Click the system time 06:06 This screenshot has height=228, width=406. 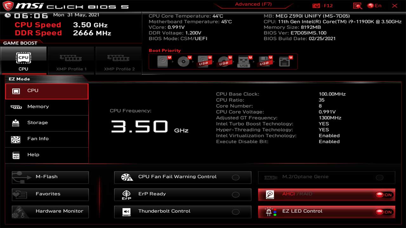[x=31, y=16]
